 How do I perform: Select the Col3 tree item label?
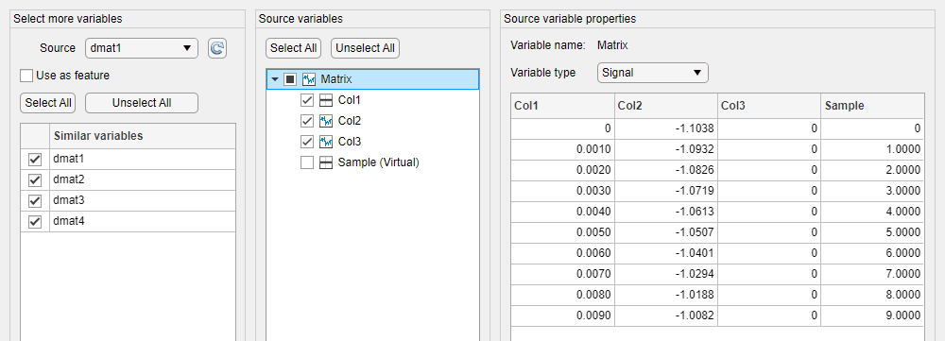[350, 142]
